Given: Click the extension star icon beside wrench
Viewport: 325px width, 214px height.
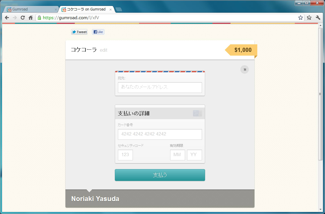Looking at the screenshot, I should 309,18.
